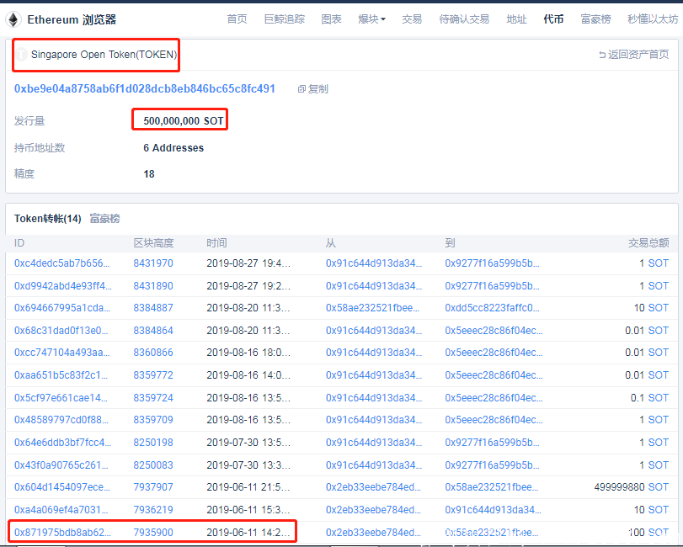Image resolution: width=683 pixels, height=547 pixels.
Task: Click the Ethereum diamond logo icon
Action: click(x=13, y=19)
